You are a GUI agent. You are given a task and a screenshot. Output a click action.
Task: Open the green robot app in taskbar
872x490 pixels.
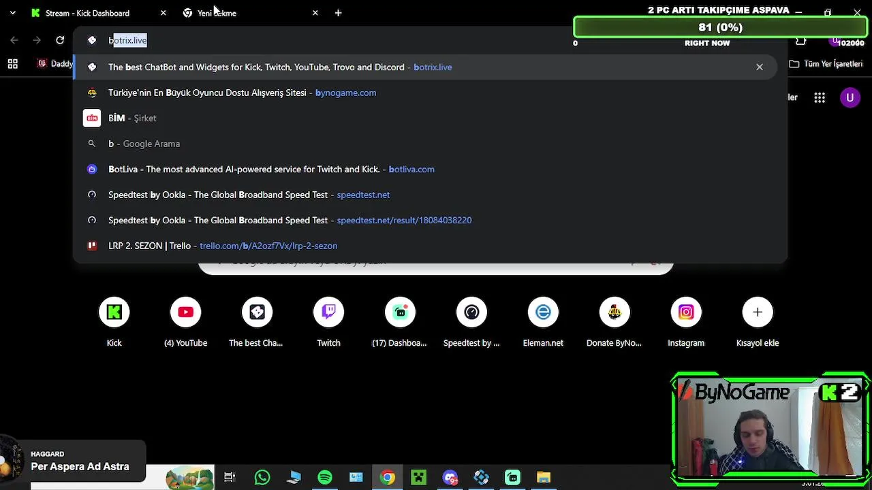(x=512, y=478)
